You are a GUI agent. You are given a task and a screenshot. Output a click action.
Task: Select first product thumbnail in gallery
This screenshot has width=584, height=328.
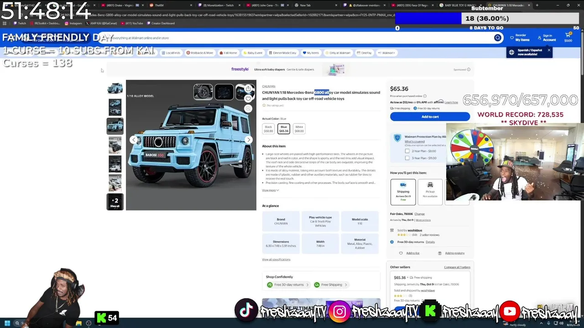point(115,88)
